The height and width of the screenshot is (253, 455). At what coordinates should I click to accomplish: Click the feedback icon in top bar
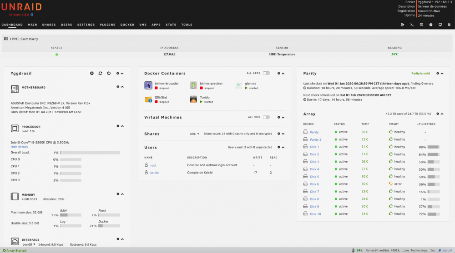tap(421, 25)
